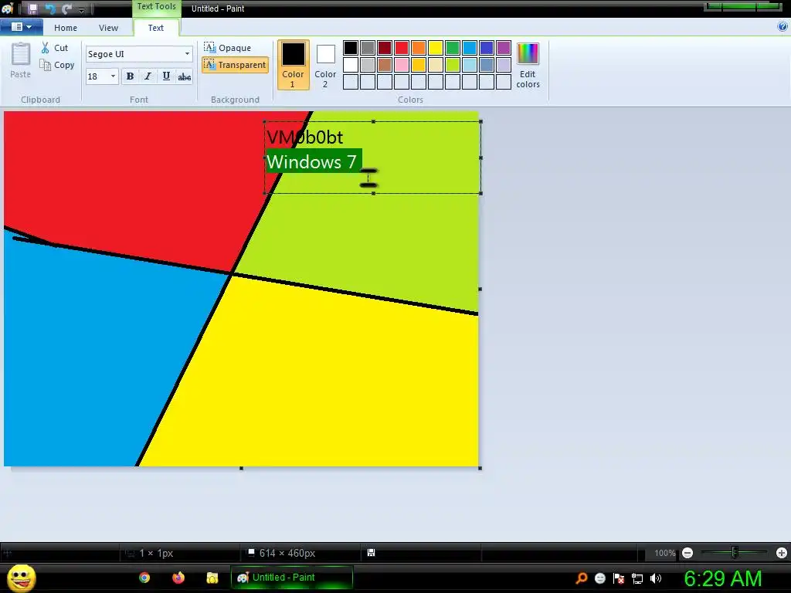Toggle Strikethrough formatting
This screenshot has width=791, height=593.
click(x=184, y=76)
